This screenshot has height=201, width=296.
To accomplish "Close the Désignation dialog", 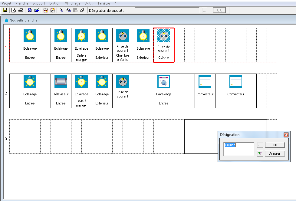I will [286, 135].
